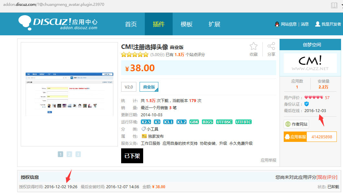This screenshot has height=195, width=343.
Task: Click the 安装量 2.2万 figure
Action: [x=323, y=87]
